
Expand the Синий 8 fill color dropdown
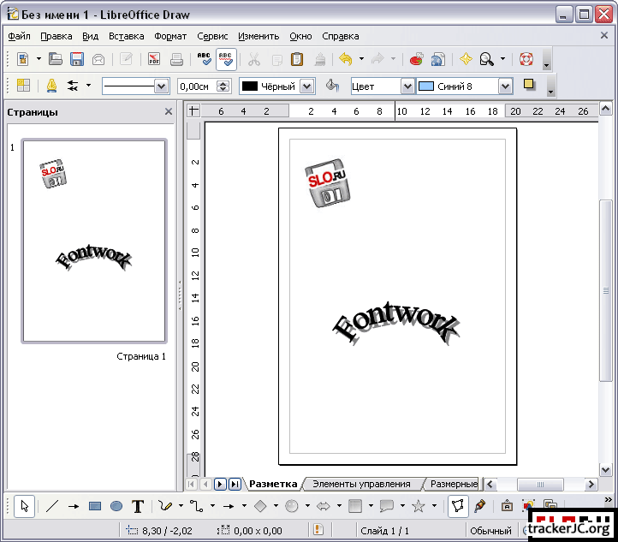(x=505, y=86)
